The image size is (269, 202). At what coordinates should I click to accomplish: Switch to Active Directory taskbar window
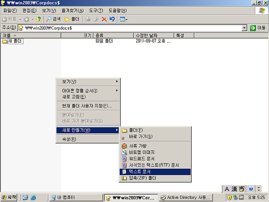pos(186,198)
